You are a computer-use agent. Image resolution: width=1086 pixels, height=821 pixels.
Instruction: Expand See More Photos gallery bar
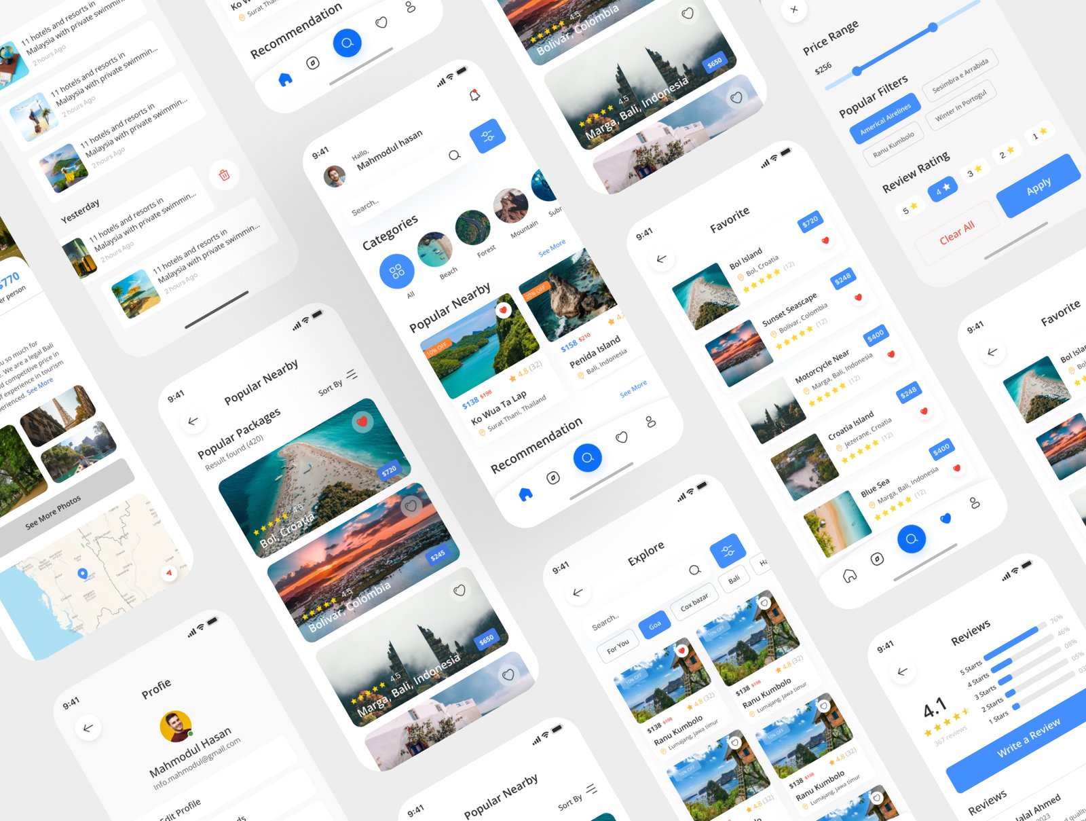click(53, 511)
